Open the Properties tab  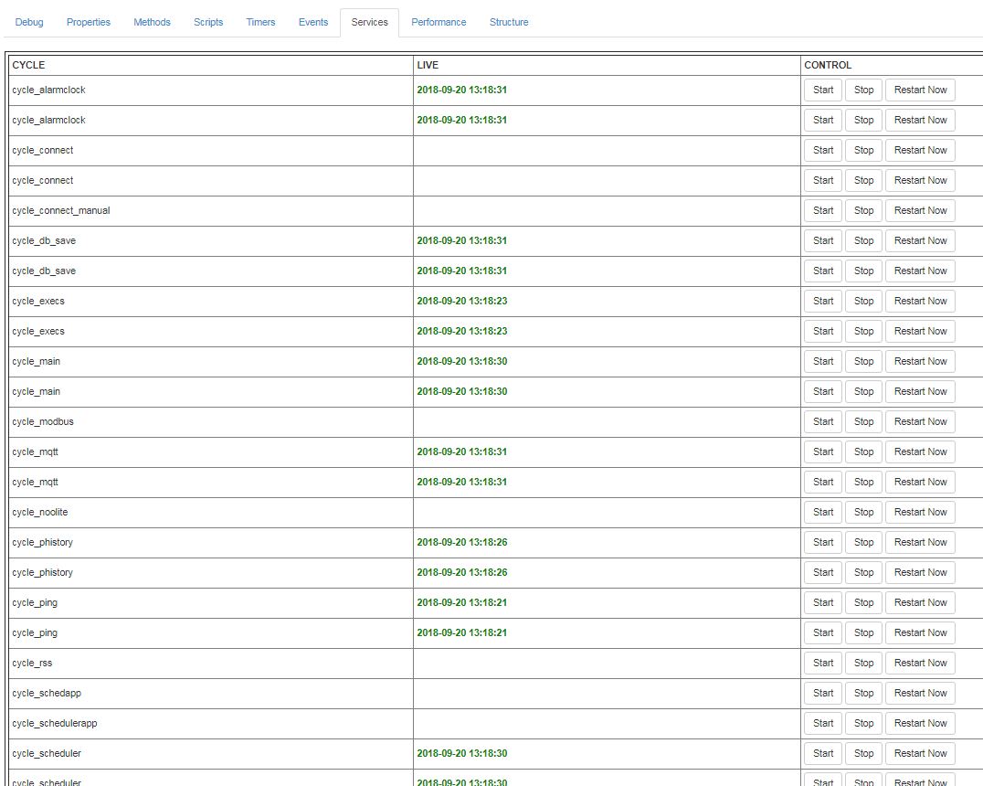(x=89, y=22)
